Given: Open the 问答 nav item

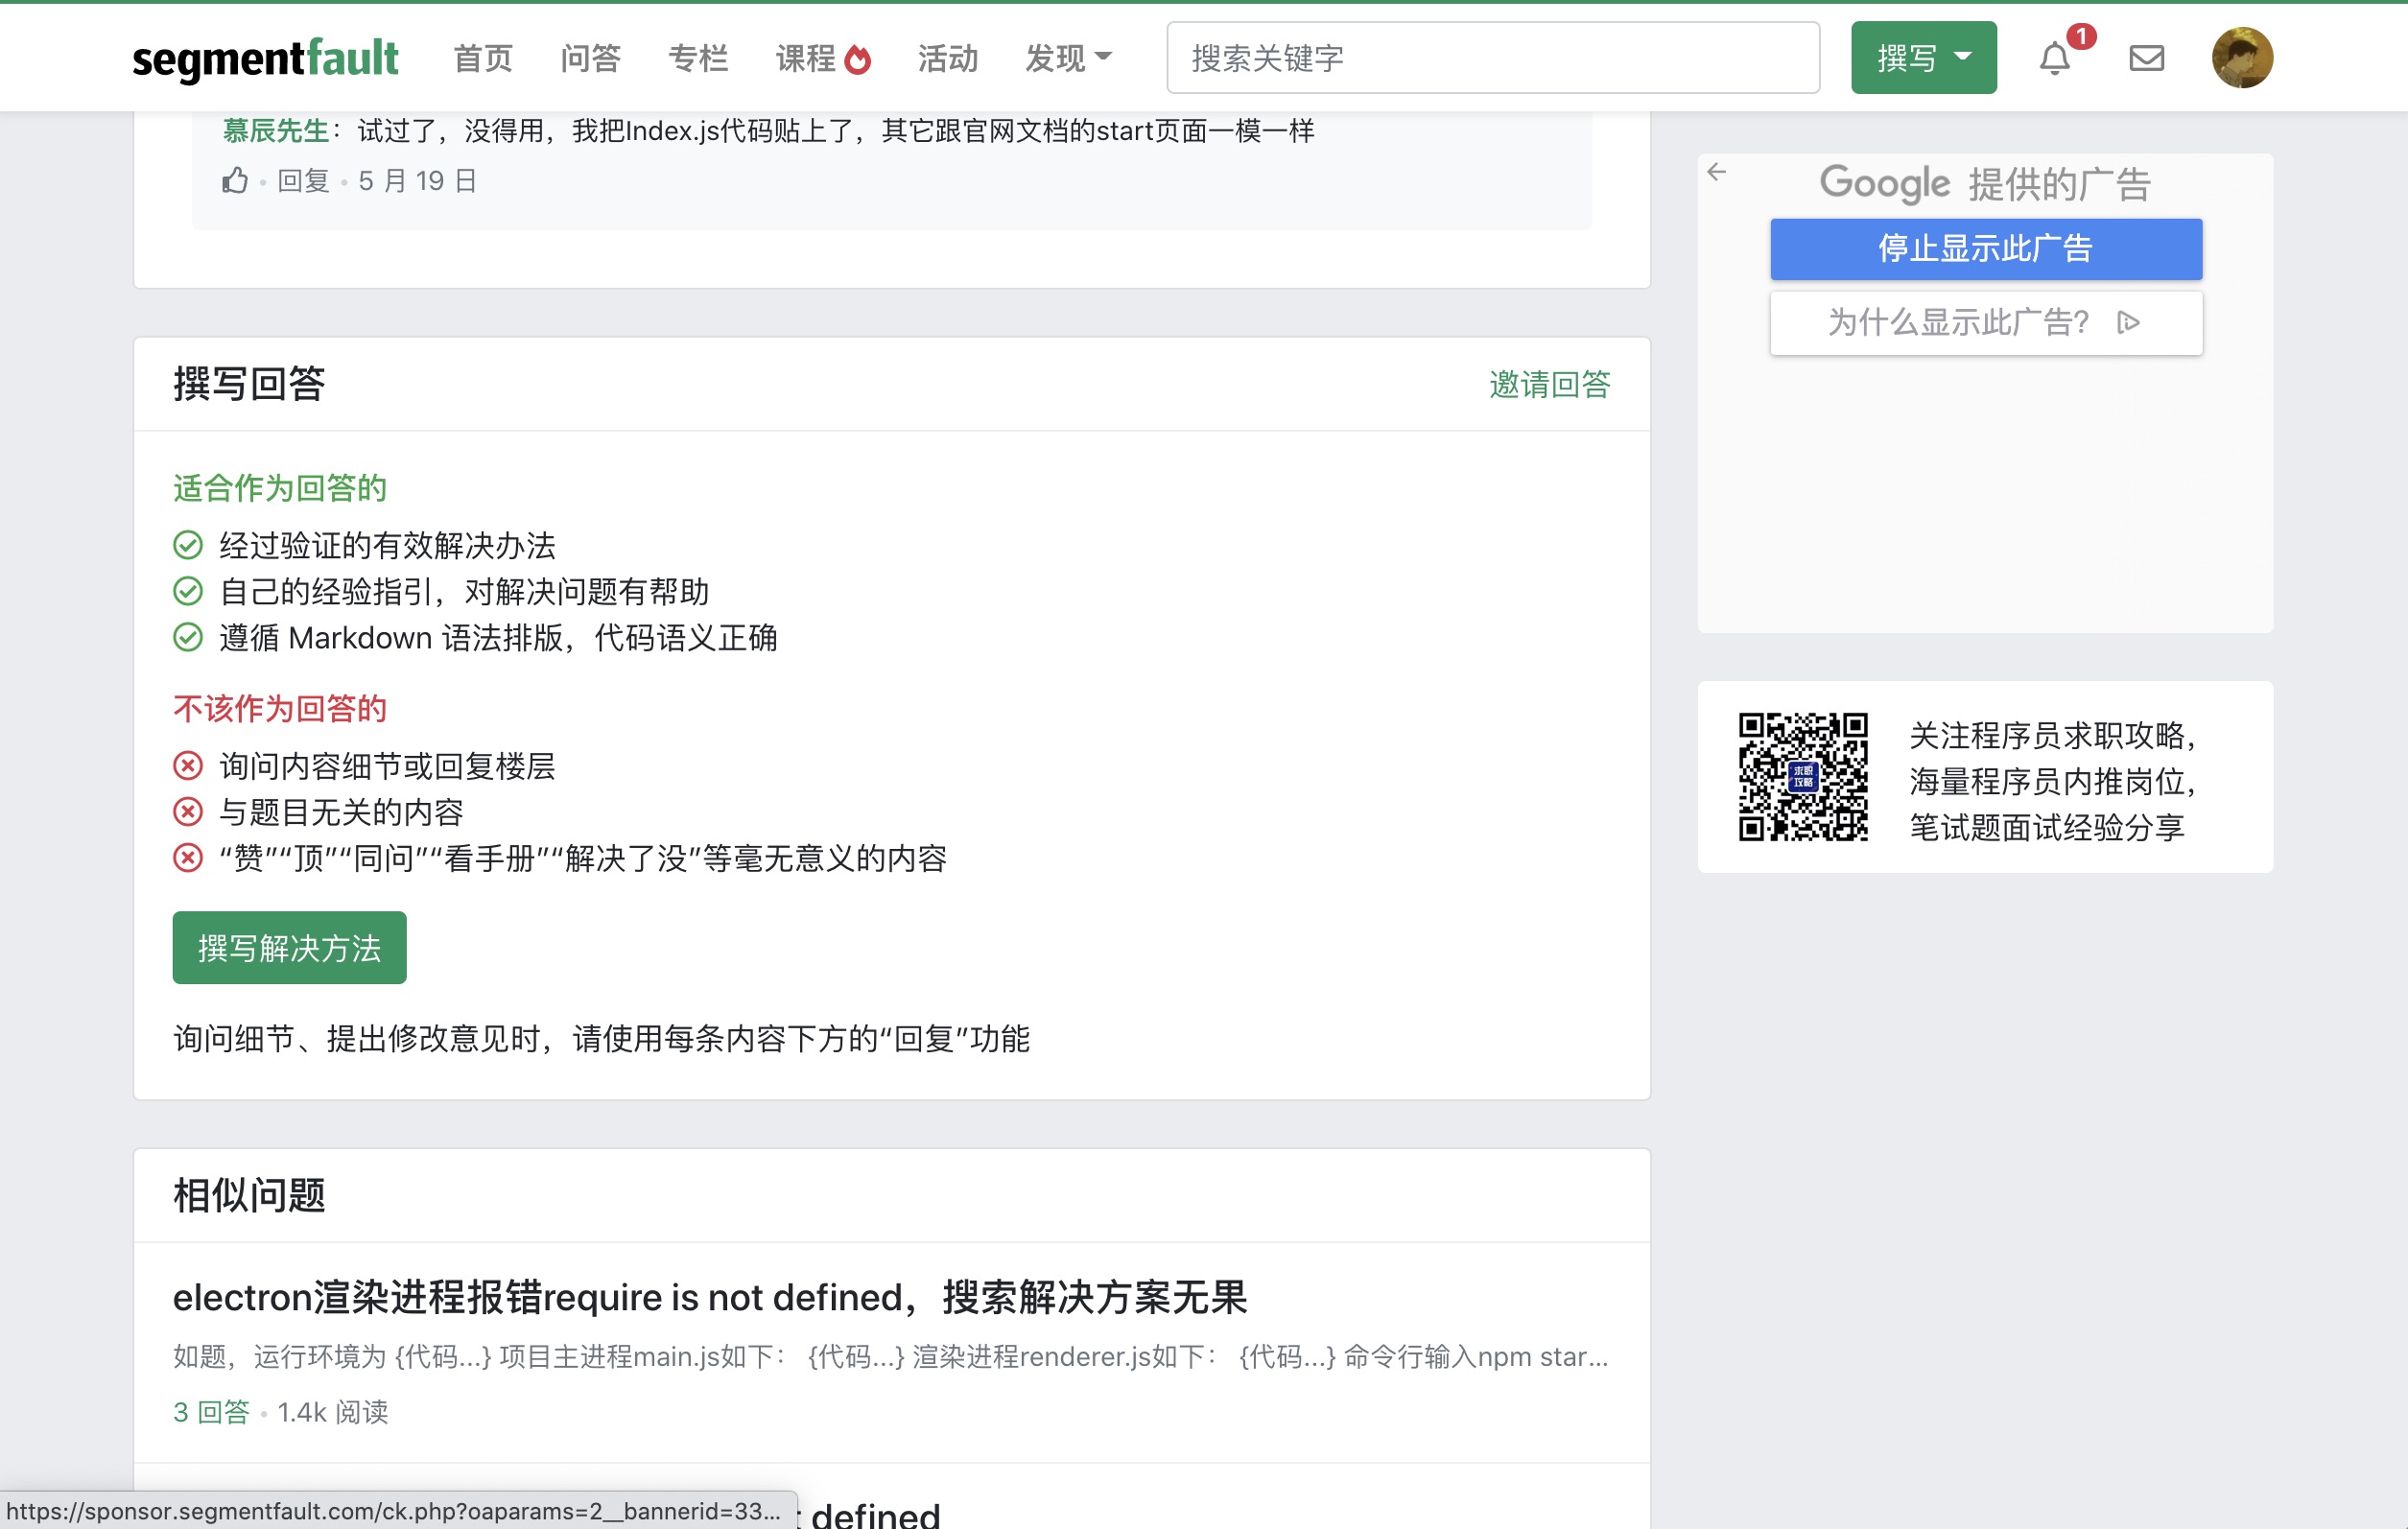Looking at the screenshot, I should pyautogui.click(x=590, y=58).
